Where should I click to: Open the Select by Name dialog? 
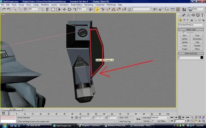click(x=48, y=9)
